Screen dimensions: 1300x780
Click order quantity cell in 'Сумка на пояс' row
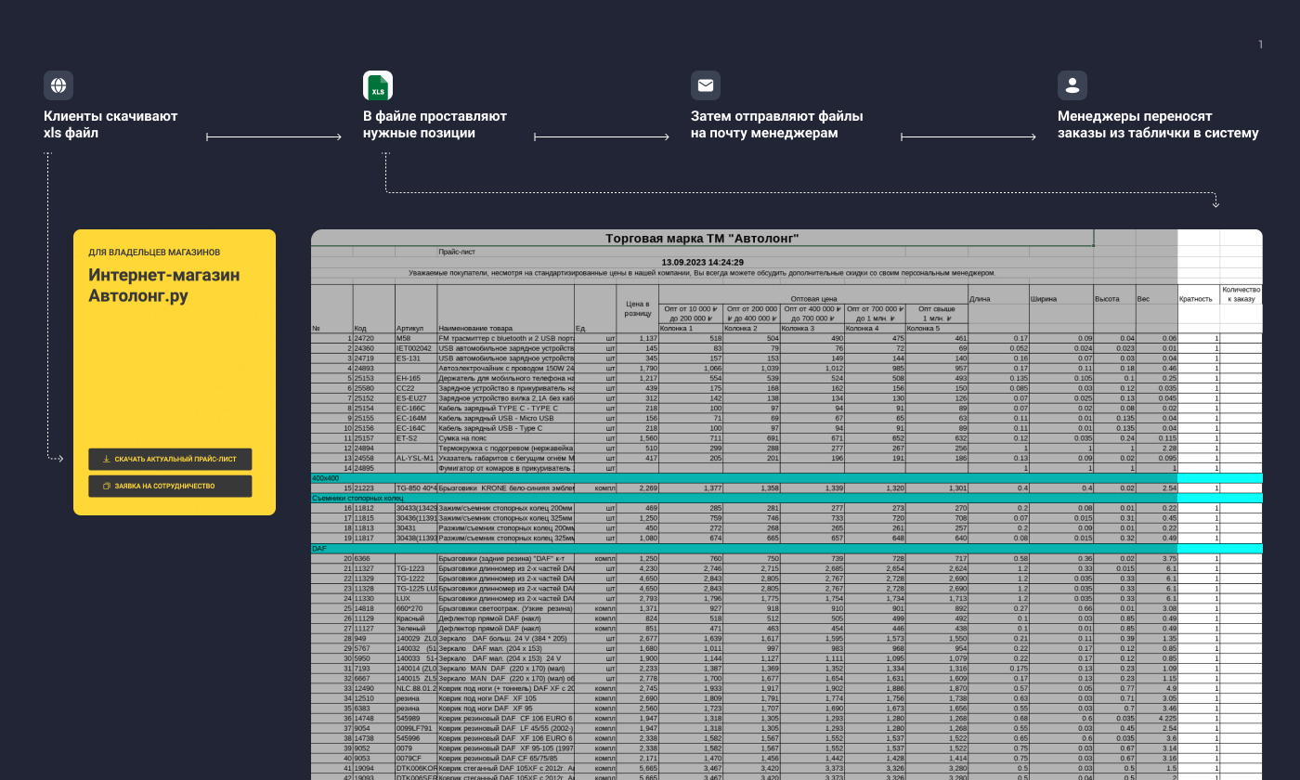(x=1241, y=438)
